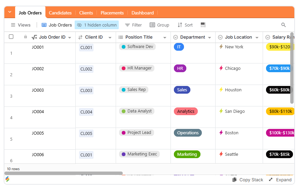Click the select-type icon of Salary Range
The height and width of the screenshot is (188, 299).
(268, 37)
